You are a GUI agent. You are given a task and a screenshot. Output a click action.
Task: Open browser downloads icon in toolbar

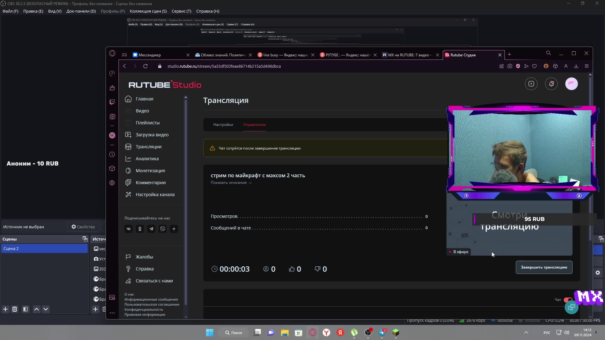coord(576,66)
